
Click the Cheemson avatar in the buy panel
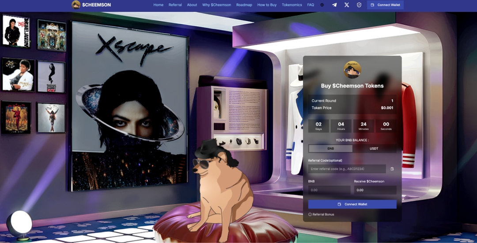352,70
